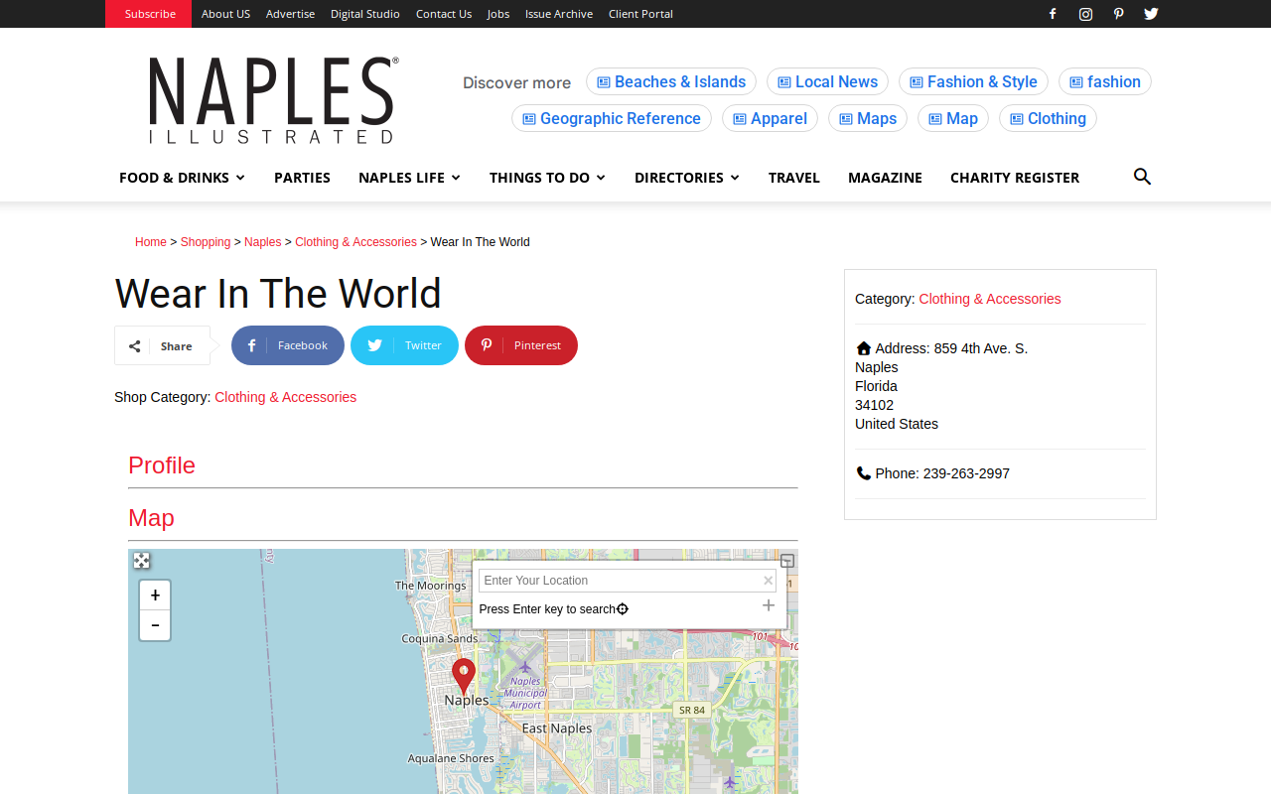Screen dimensions: 1271x794
Task: Open the Travel menu item
Action: (x=794, y=178)
